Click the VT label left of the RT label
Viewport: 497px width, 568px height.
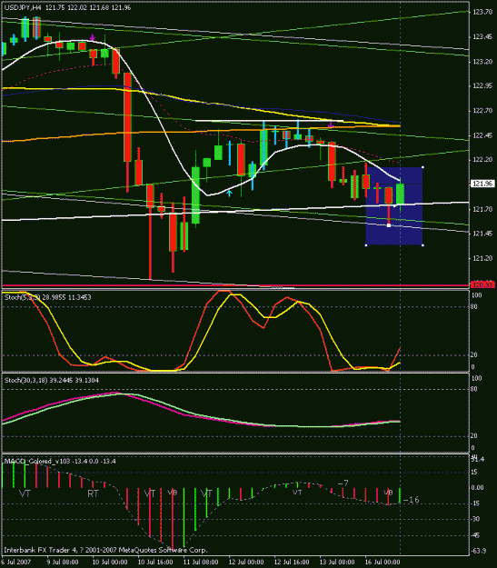tap(25, 493)
